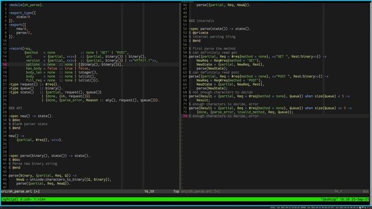Click % first parse the method comment
This screenshot has width=372, height=209.
(x=212, y=49)
